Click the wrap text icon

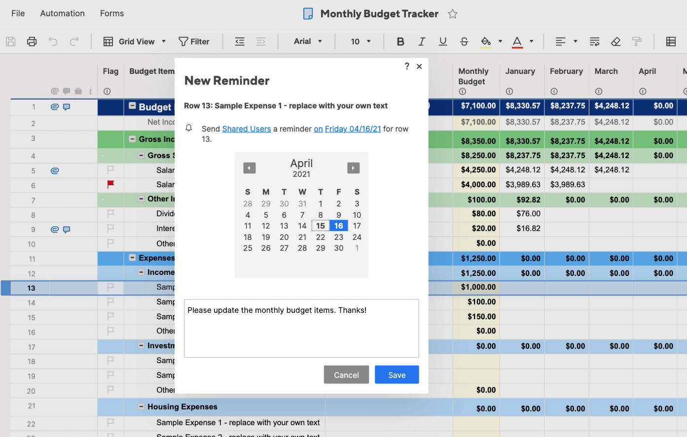(594, 41)
